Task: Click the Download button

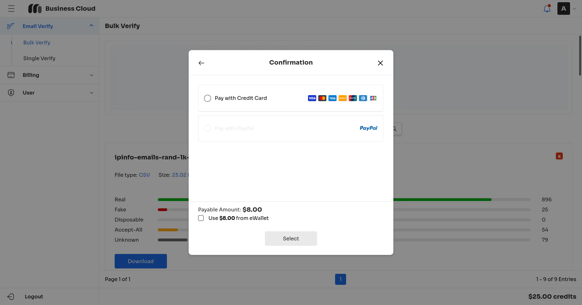Action: tap(141, 261)
